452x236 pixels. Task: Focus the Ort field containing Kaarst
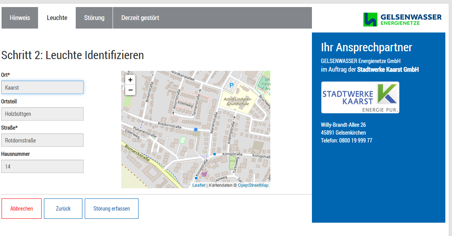[x=42, y=87]
